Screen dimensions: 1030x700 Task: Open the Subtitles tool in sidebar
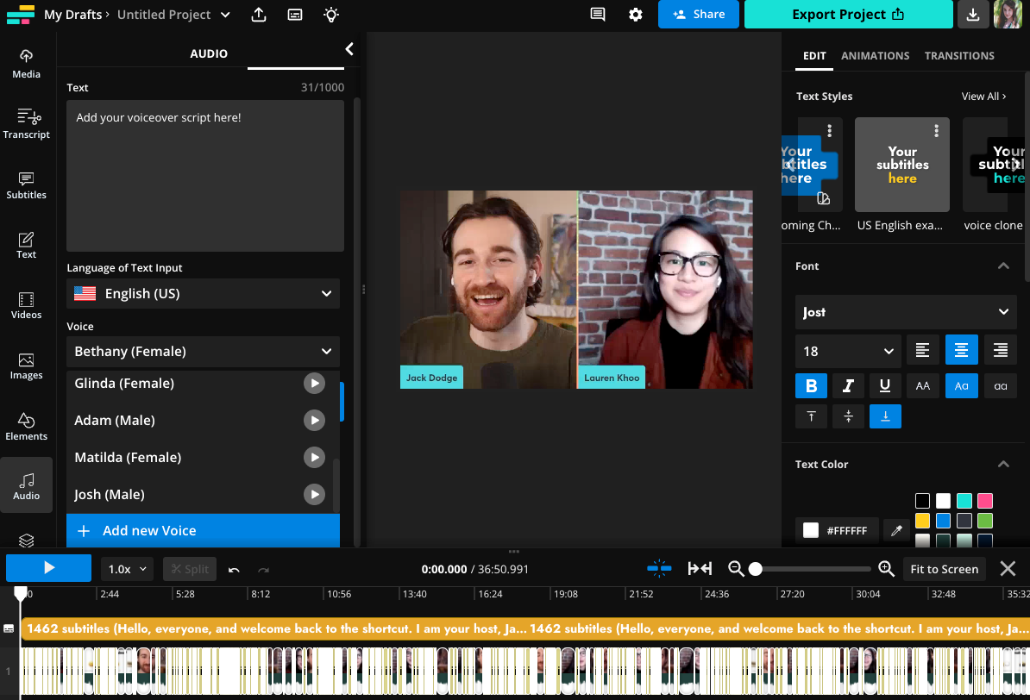point(26,184)
